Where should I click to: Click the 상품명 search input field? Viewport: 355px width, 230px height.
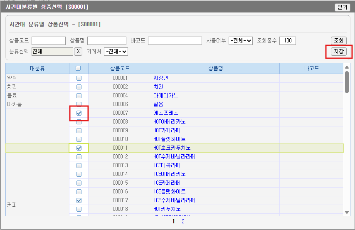click(107, 41)
